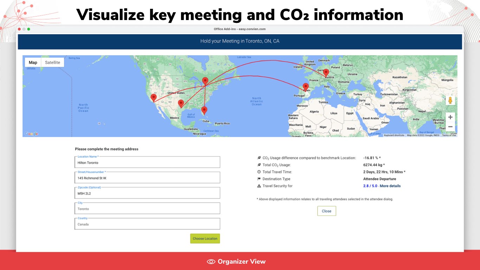Click the eye icon beside Organizer View
This screenshot has width=480, height=270.
(211, 262)
